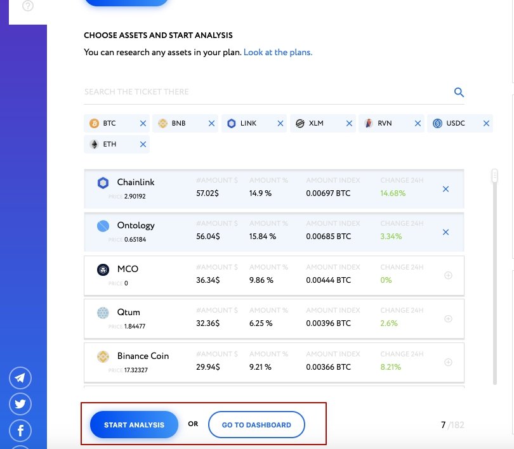
Task: Click the Ontology logo in list
Action: 103,226
